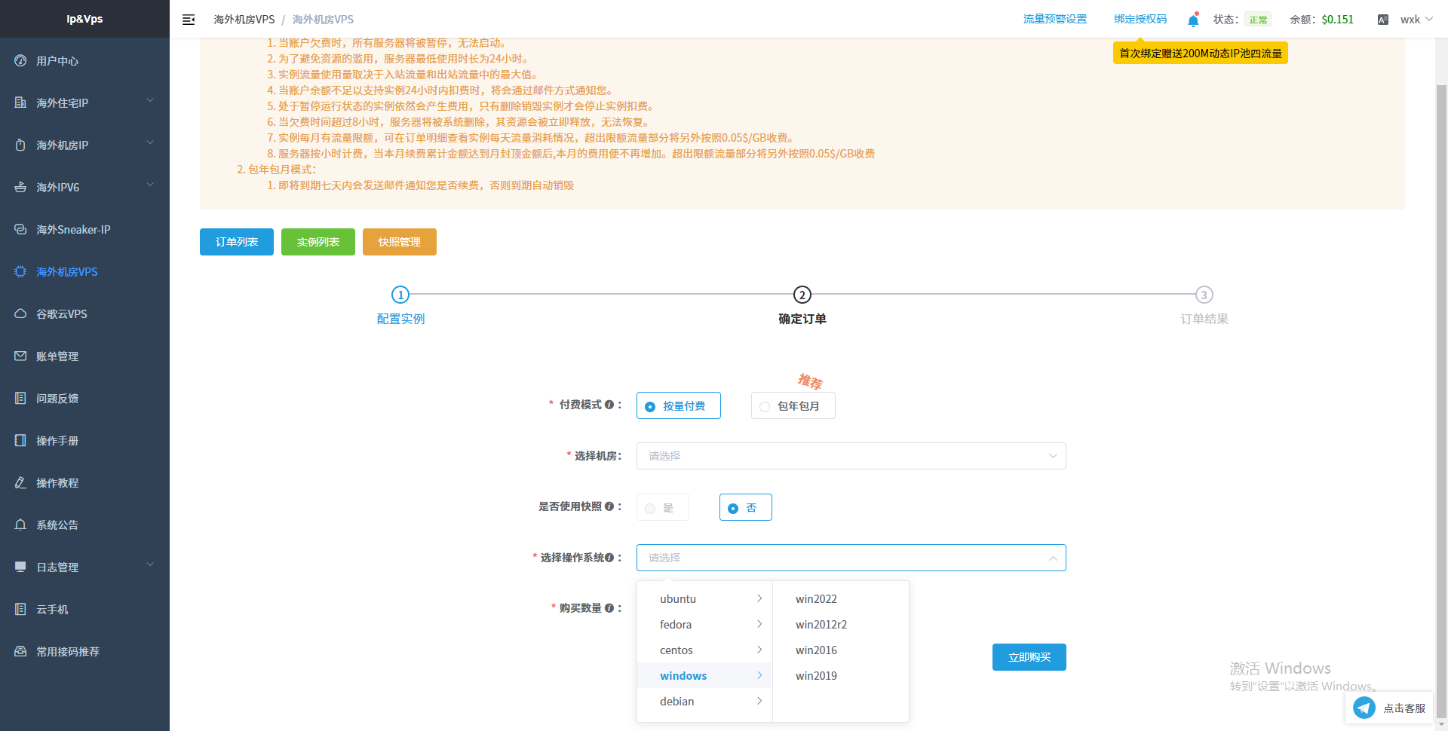Click the 云手机 sidebar icon
This screenshot has width=1448, height=731.
20,609
